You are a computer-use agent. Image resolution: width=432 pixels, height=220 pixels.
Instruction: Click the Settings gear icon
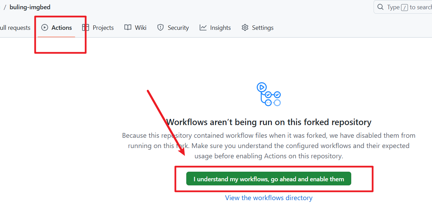point(245,28)
